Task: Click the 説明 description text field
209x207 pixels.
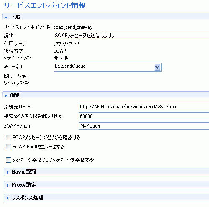Action: click(131, 36)
